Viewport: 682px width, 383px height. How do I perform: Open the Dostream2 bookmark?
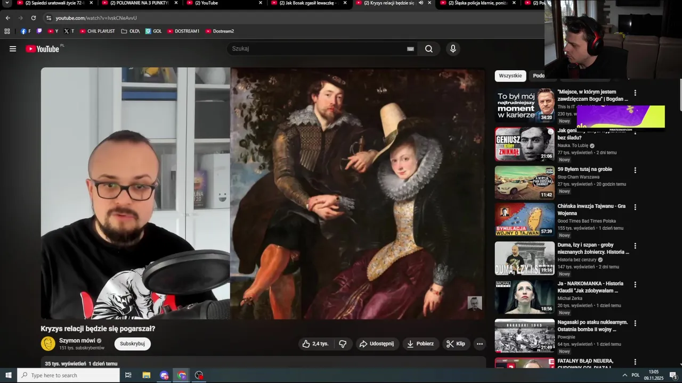tap(220, 31)
